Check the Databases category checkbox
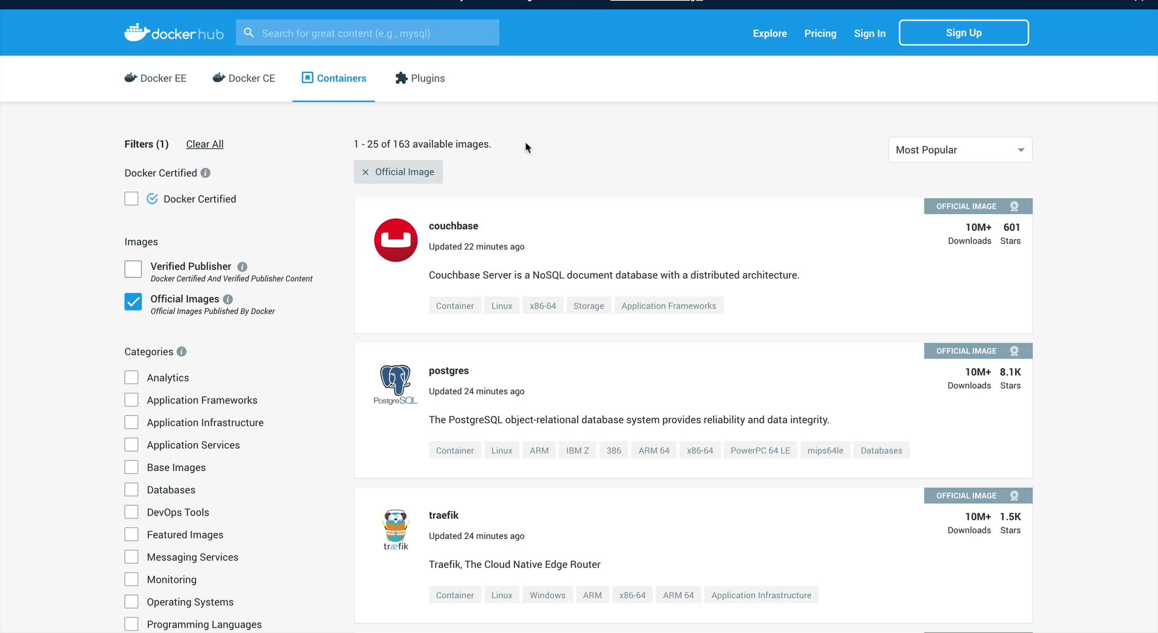 131,490
